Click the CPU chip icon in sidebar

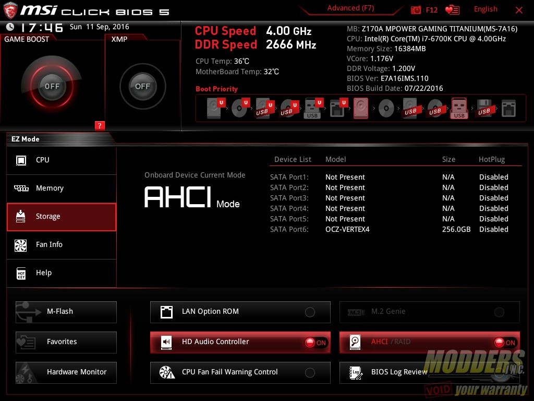click(21, 160)
